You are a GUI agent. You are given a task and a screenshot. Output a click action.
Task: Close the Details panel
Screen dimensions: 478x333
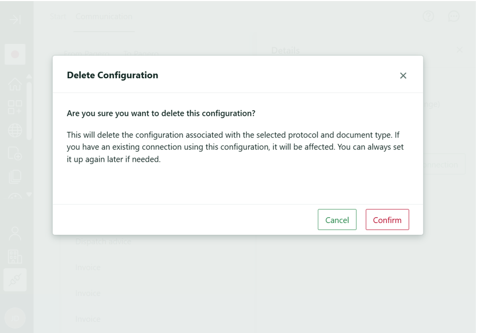pos(459,50)
